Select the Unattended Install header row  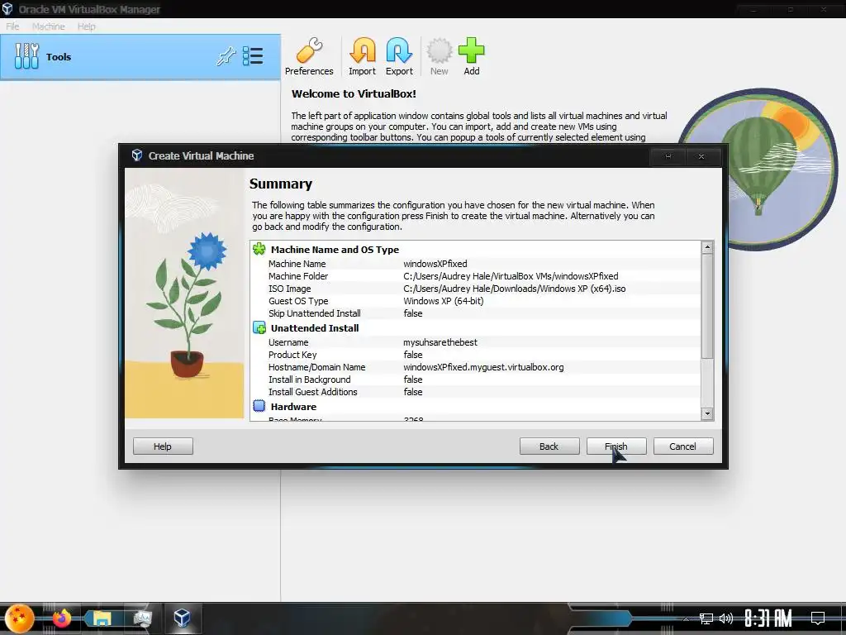(315, 327)
